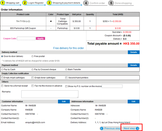Screen dimensions: 162x131
Task: Click the step 4 Confirm order circle
Action: pos(86,3)
